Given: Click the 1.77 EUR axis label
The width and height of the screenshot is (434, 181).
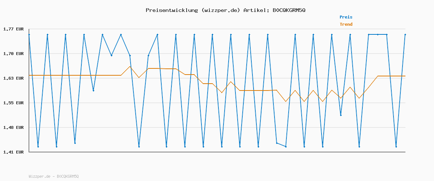Looking at the screenshot, I should click(x=14, y=29).
